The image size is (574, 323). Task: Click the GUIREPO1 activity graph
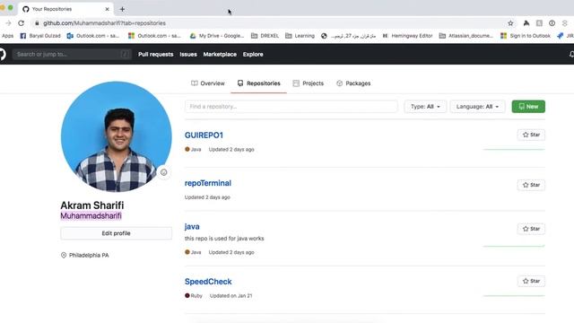(514, 150)
